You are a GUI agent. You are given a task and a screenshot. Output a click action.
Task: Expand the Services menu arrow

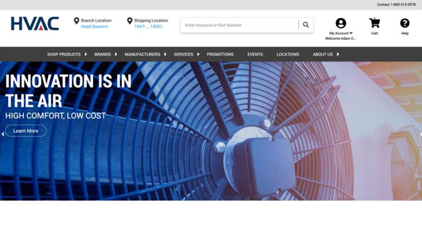(x=198, y=54)
